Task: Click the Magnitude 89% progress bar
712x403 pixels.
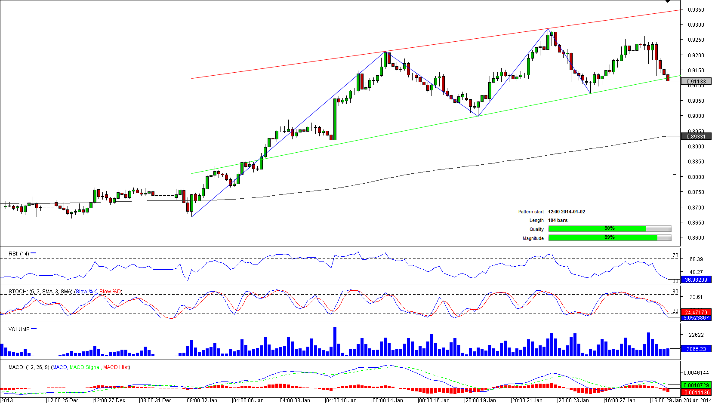Action: pos(610,238)
